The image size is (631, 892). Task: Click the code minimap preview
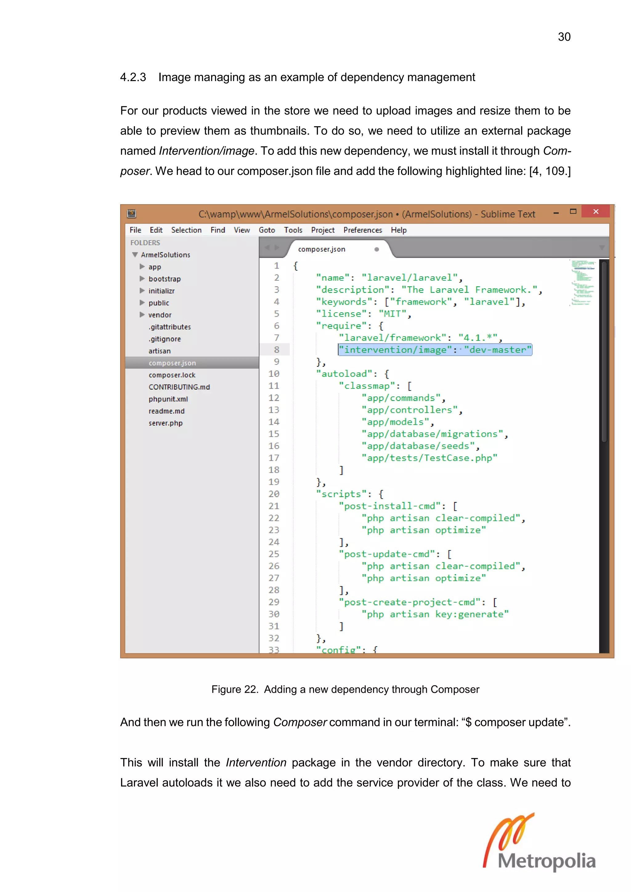583,283
